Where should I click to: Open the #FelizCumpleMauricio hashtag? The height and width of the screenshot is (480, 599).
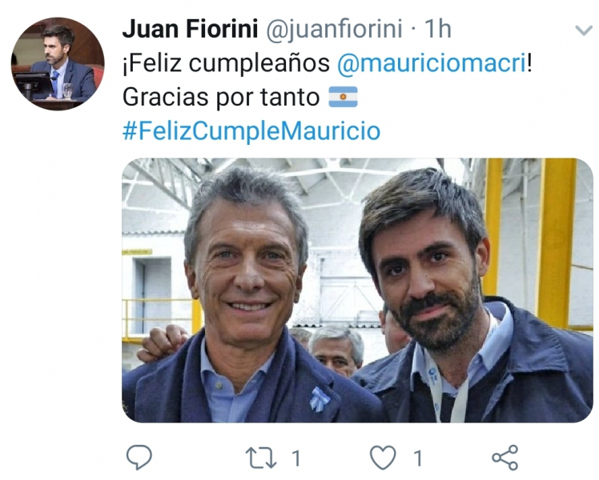point(251,131)
